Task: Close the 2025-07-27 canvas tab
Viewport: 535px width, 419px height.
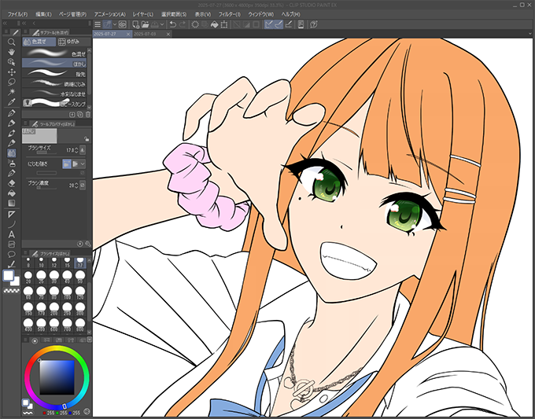Action: [128, 34]
